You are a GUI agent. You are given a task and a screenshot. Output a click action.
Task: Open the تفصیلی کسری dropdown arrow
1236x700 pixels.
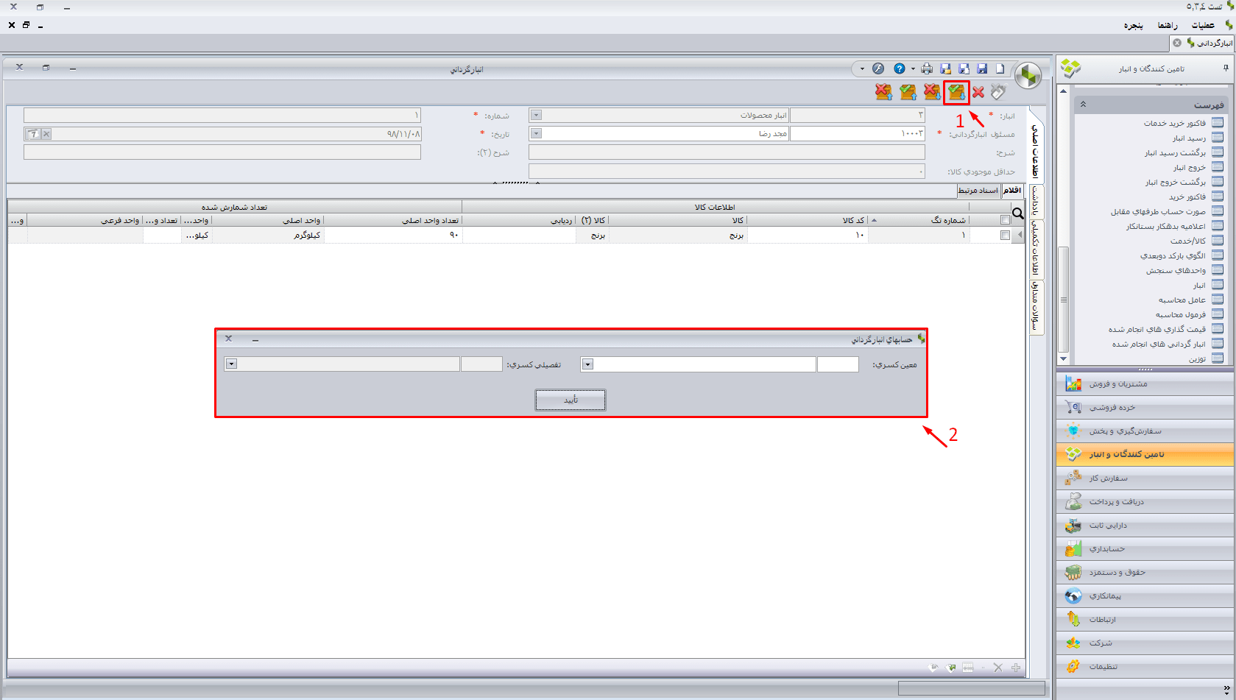tap(231, 364)
